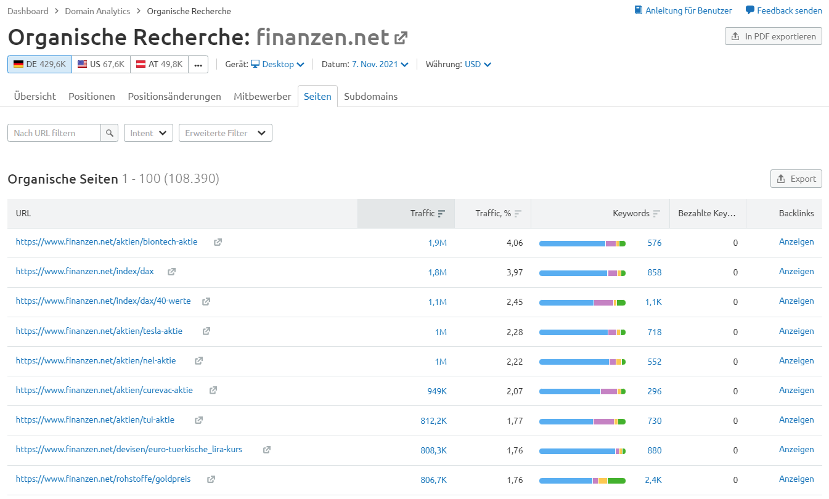This screenshot has height=499, width=829.
Task: Open Domain Analytics breadcrumb link
Action: click(97, 11)
